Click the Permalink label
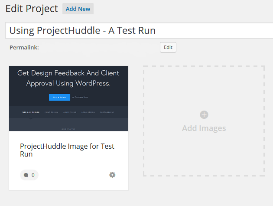Screen dimensions: 273x206 tap(24, 47)
